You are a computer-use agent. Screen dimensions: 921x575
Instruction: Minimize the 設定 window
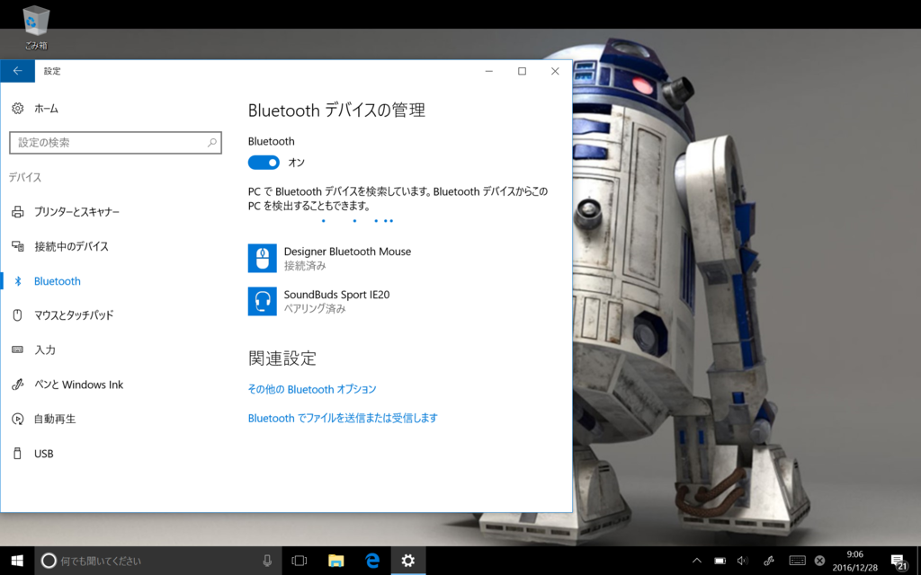(x=489, y=71)
